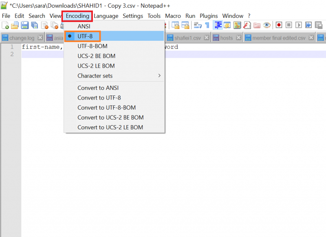This screenshot has height=237, width=326.
Task: Toggle Show All Characters pilcrow icon
Action: click(x=207, y=25)
